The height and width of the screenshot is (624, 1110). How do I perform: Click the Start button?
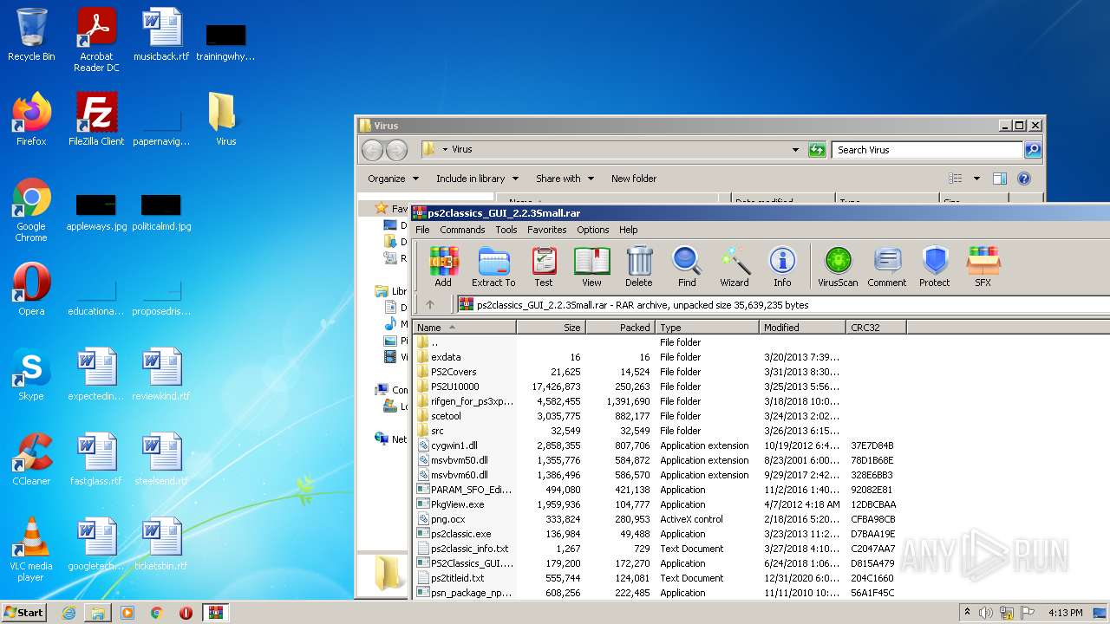[x=24, y=613]
